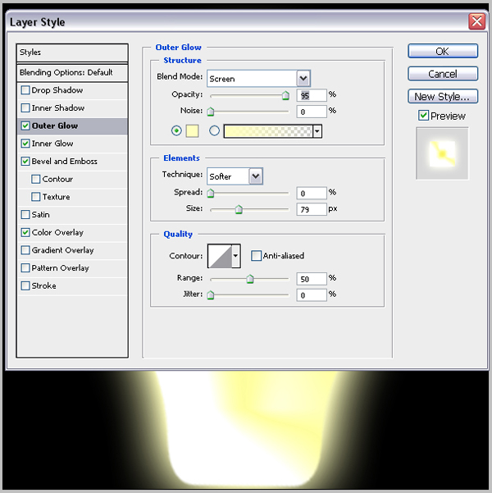
Task: Tick the Contour sub-option checkbox
Action: tap(36, 179)
